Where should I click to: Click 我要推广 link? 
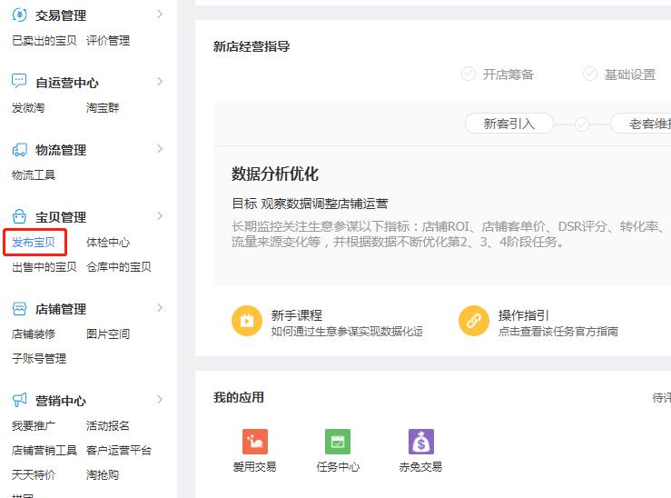pyautogui.click(x=34, y=425)
